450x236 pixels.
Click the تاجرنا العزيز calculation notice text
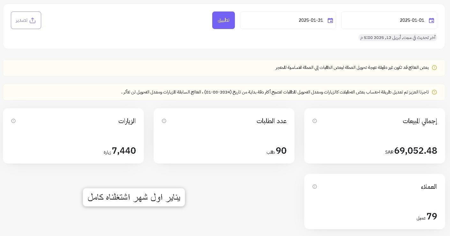[x=275, y=92]
